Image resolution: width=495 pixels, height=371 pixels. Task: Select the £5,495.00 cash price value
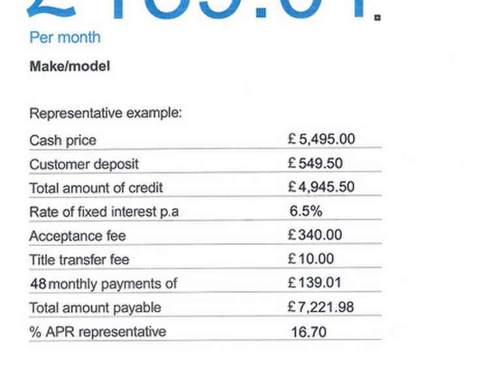pyautogui.click(x=321, y=139)
